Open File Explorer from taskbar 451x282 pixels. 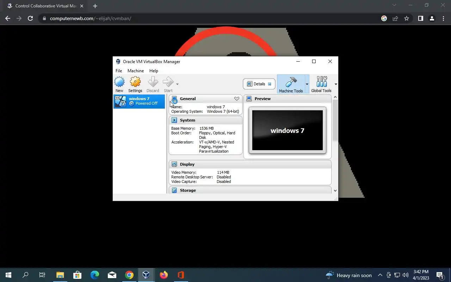pos(60,275)
